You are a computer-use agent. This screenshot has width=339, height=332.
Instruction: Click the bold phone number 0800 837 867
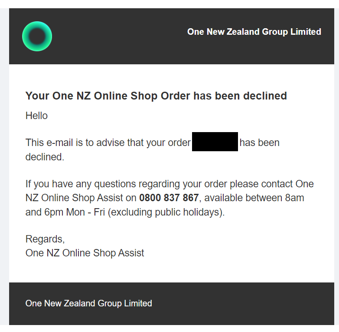(x=169, y=198)
